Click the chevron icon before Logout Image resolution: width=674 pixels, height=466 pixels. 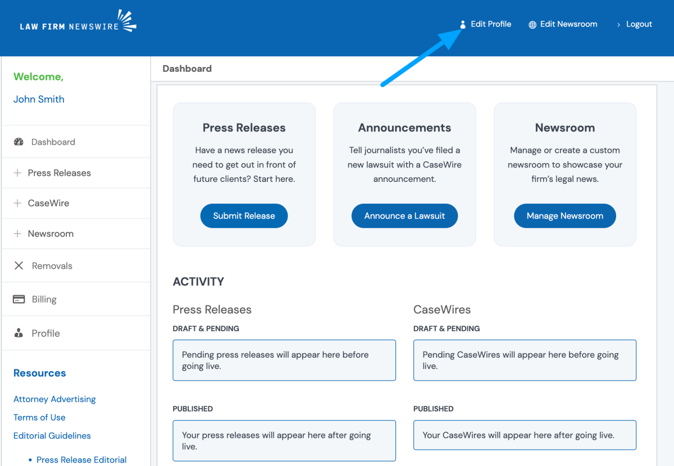point(618,24)
